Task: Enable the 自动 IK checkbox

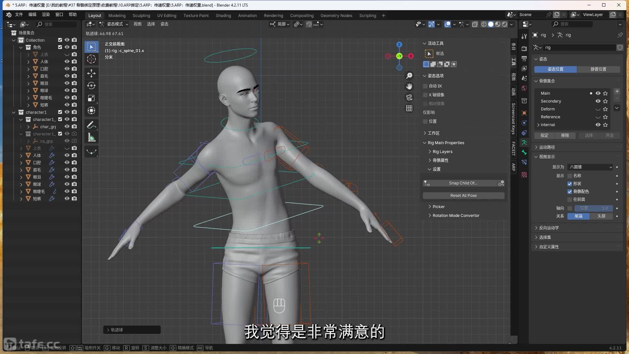Action: 426,86
